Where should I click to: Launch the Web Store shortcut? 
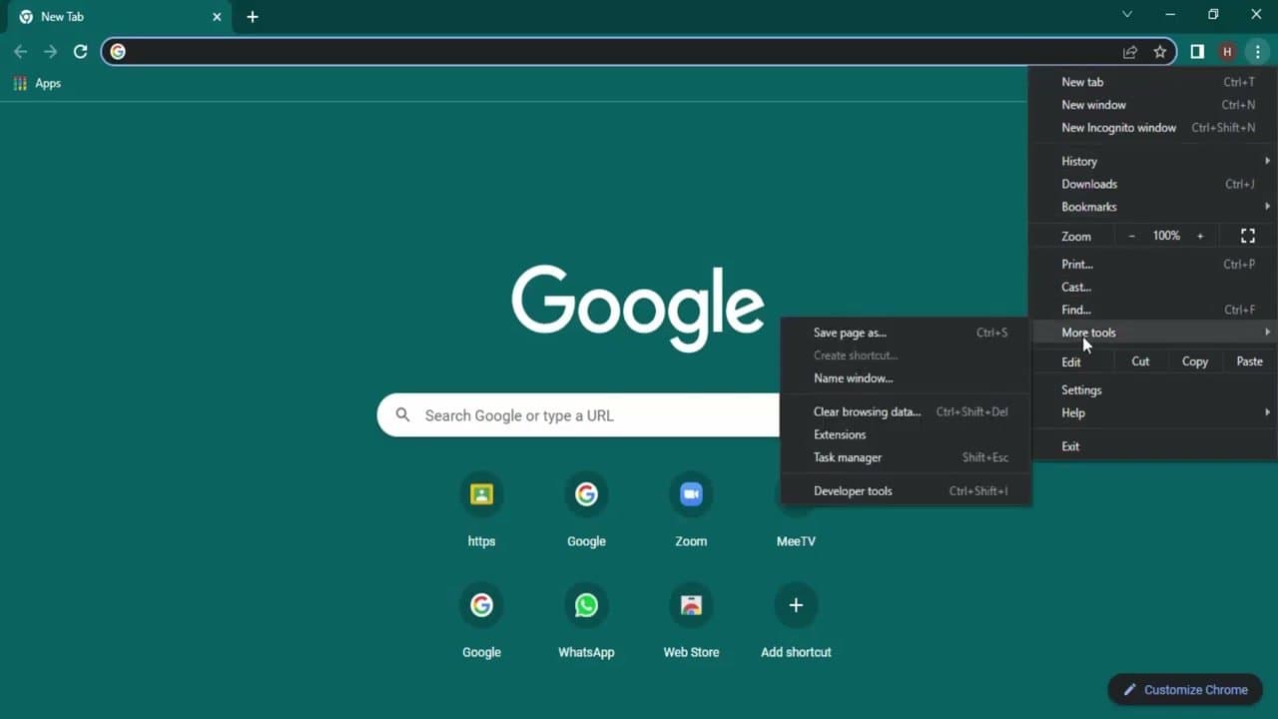(691, 604)
